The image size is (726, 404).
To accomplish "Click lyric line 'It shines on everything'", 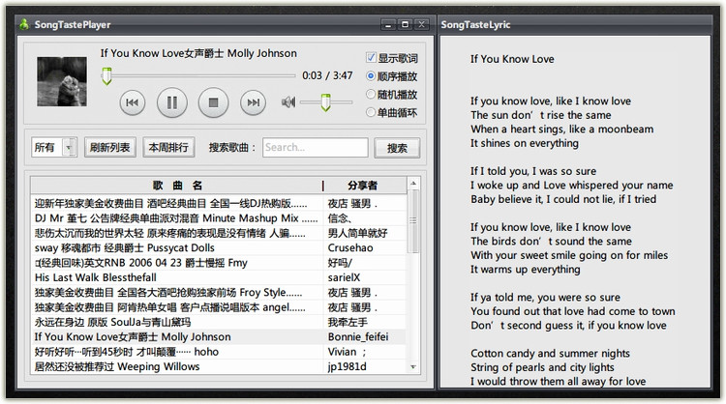I will (525, 143).
